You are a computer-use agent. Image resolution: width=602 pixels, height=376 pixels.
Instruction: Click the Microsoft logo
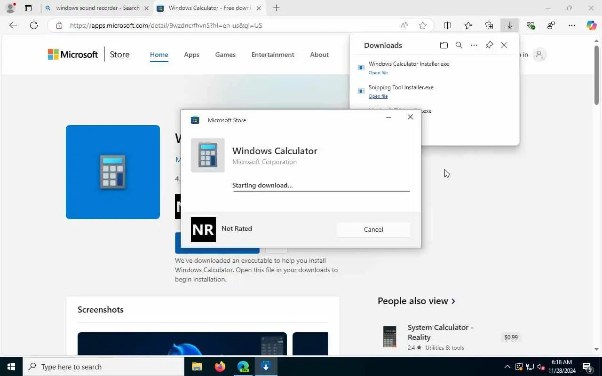[x=73, y=55]
